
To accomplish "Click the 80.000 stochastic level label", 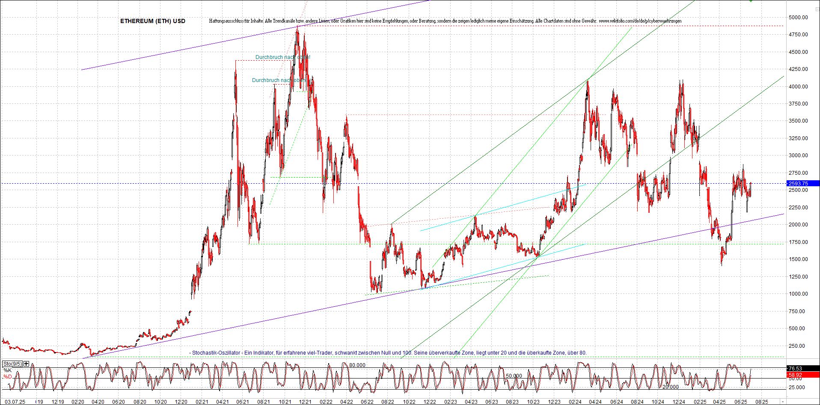I will coord(357,365).
